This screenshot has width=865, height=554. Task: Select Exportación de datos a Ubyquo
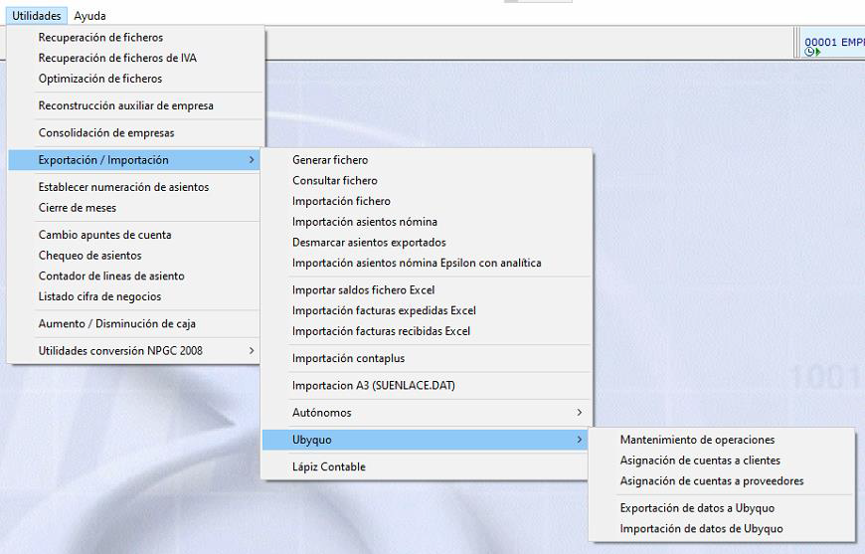point(722,507)
